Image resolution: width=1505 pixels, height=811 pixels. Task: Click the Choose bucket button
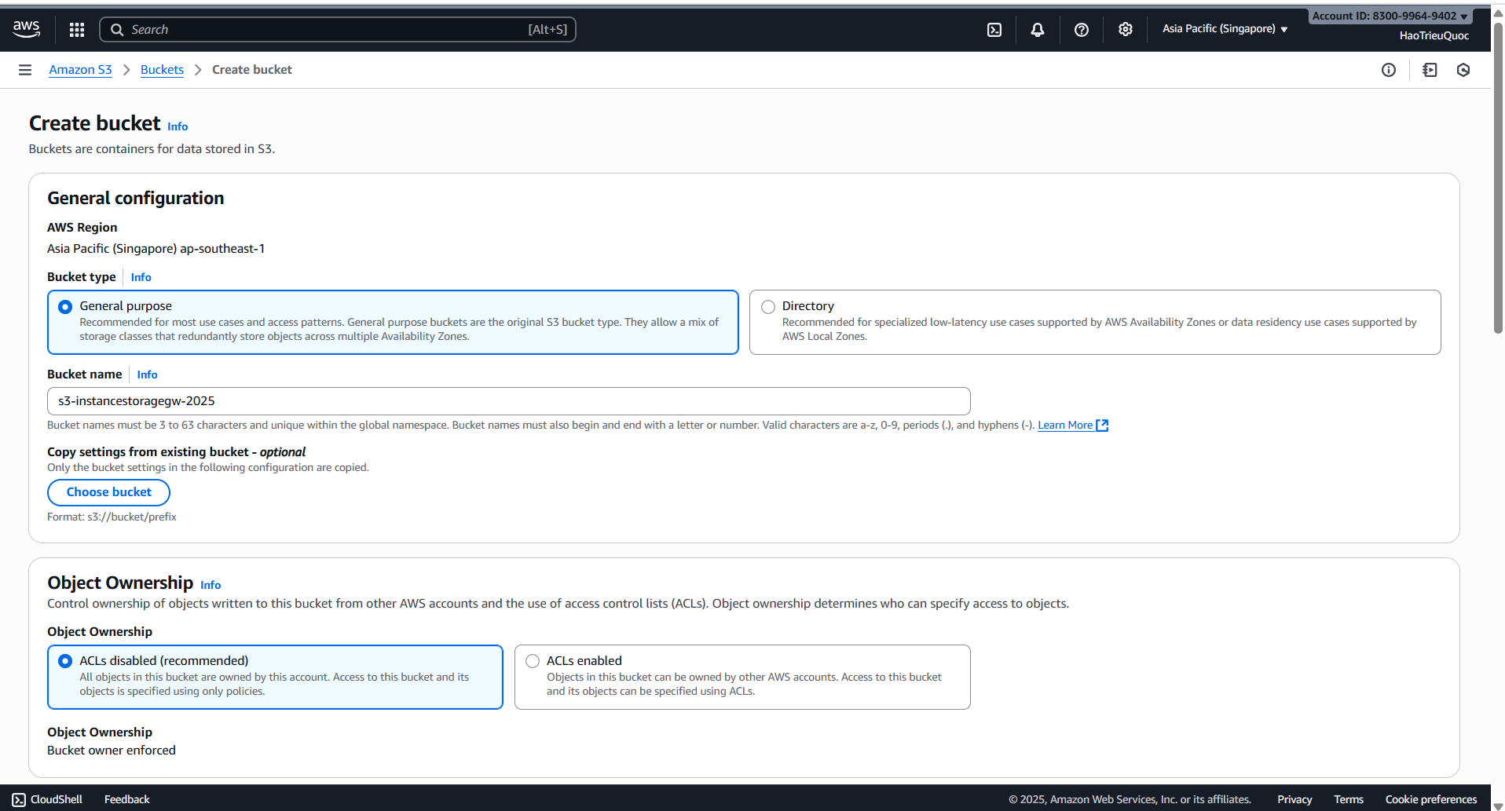(108, 492)
